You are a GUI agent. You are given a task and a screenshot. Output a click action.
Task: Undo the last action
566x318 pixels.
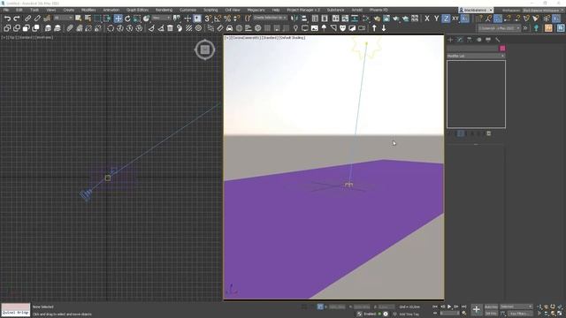(7, 19)
